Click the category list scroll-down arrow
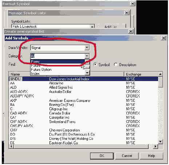Screen dimensions: 169x165 click(x=87, y=73)
